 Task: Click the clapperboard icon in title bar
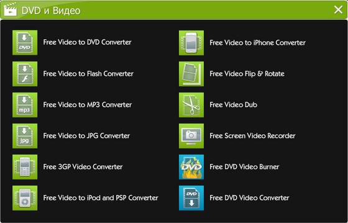10,9
